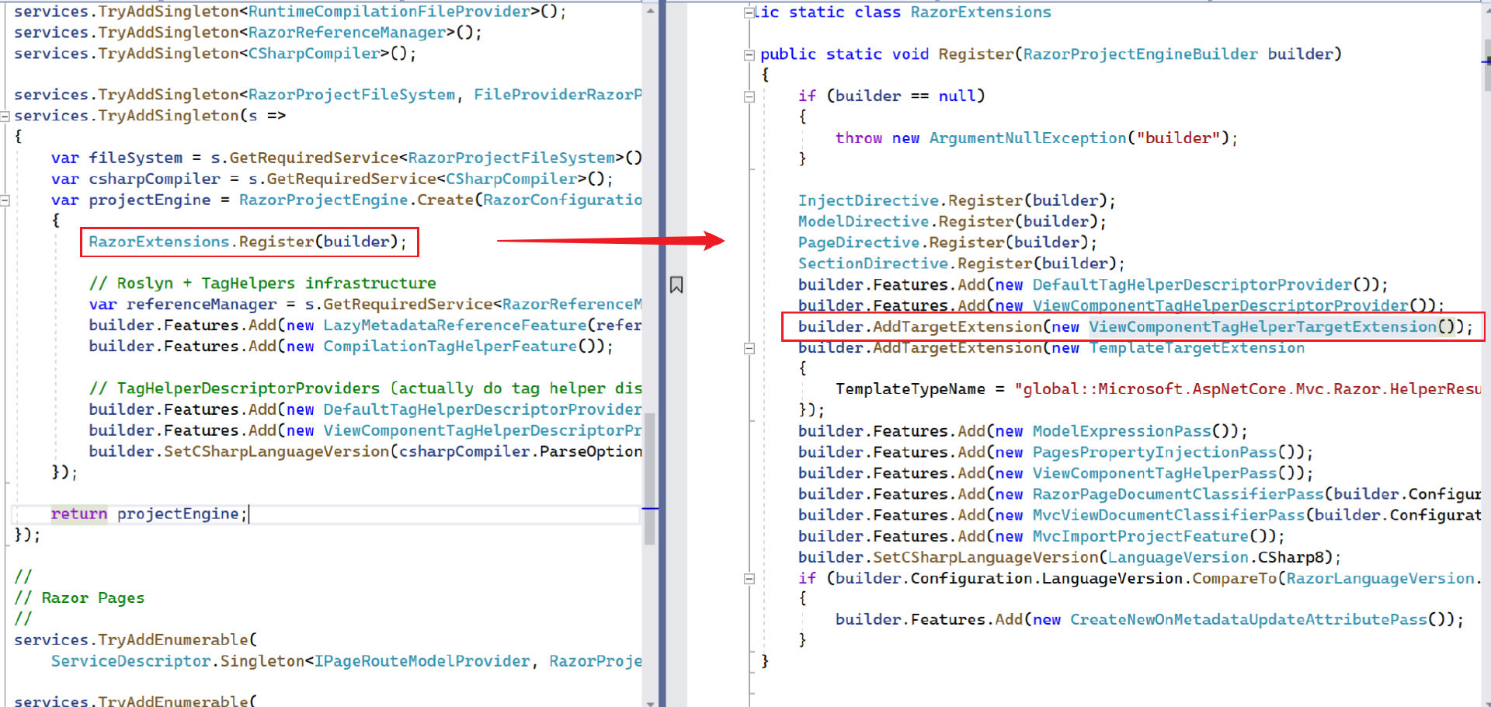Viewport: 1491px width, 707px height.
Task: Click TemplateTargetExtension type name
Action: point(1197,348)
